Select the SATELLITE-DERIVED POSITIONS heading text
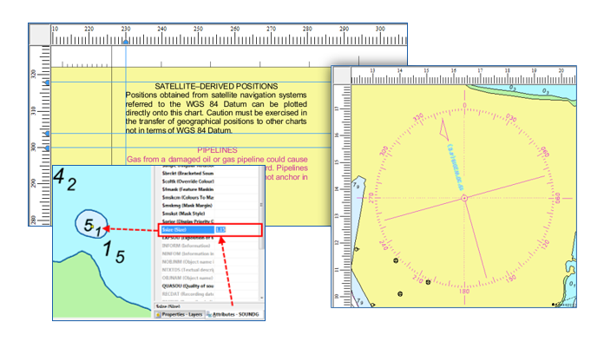Image resolution: width=604 pixels, height=342 pixels. coord(216,86)
